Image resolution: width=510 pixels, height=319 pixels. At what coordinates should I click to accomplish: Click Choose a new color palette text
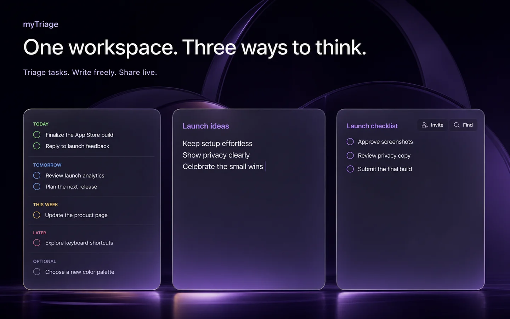[80, 272]
